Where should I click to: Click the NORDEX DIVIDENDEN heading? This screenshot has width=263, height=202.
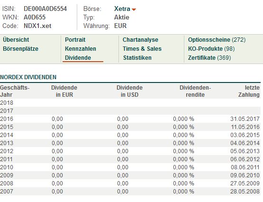coord(28,77)
